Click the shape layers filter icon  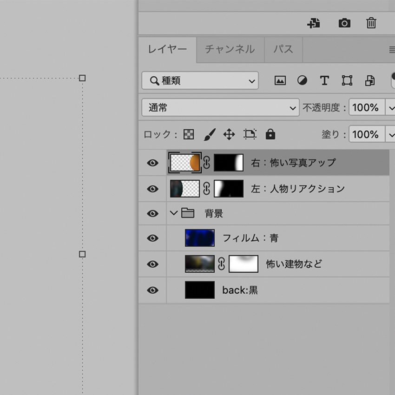347,80
